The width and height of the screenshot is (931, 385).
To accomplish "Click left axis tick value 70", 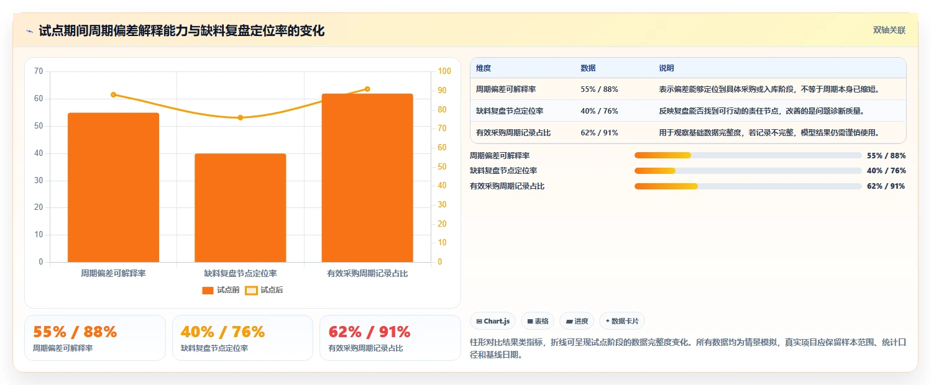I will pyautogui.click(x=39, y=71).
